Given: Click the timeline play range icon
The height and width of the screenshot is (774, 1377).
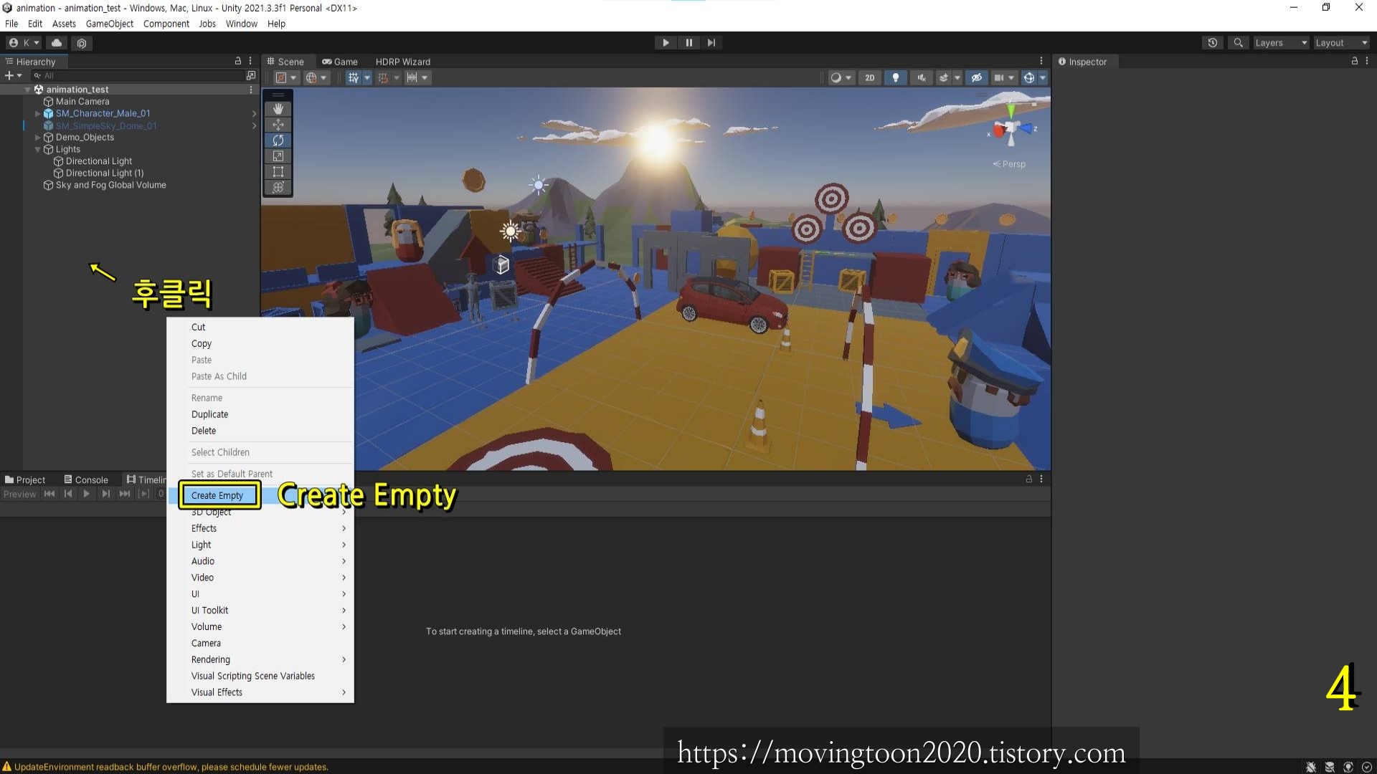Looking at the screenshot, I should click(x=143, y=494).
